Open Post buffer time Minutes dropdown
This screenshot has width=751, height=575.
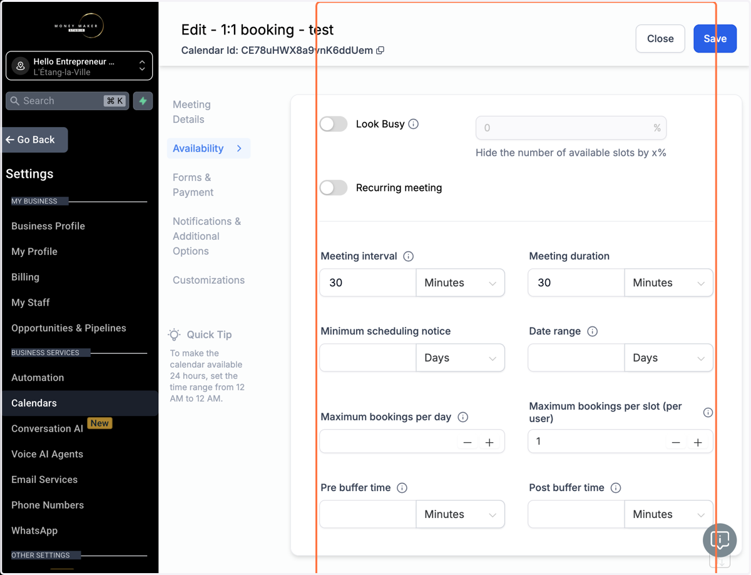[668, 515]
